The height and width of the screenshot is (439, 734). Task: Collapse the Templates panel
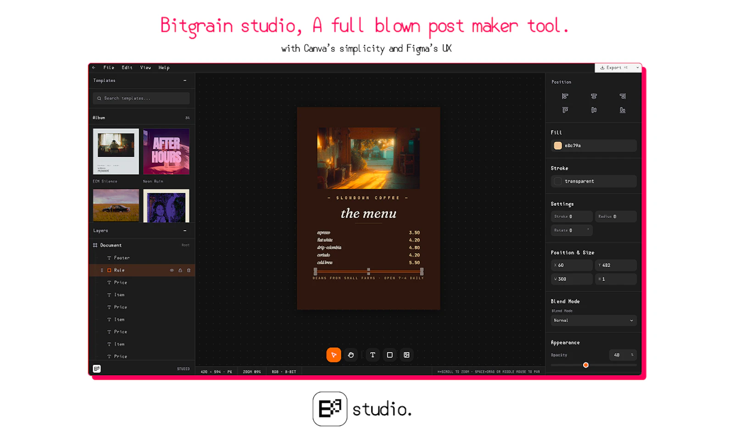point(185,80)
